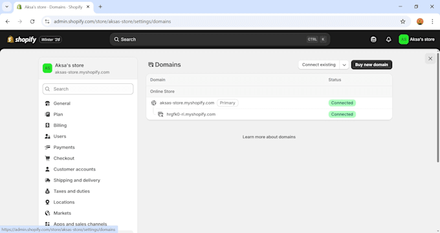
Task: Focus the top Search bar
Action: tap(220, 39)
